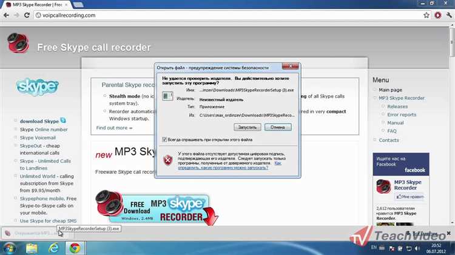Open the Contacts menu item
The image size is (455, 255).
[388, 140]
